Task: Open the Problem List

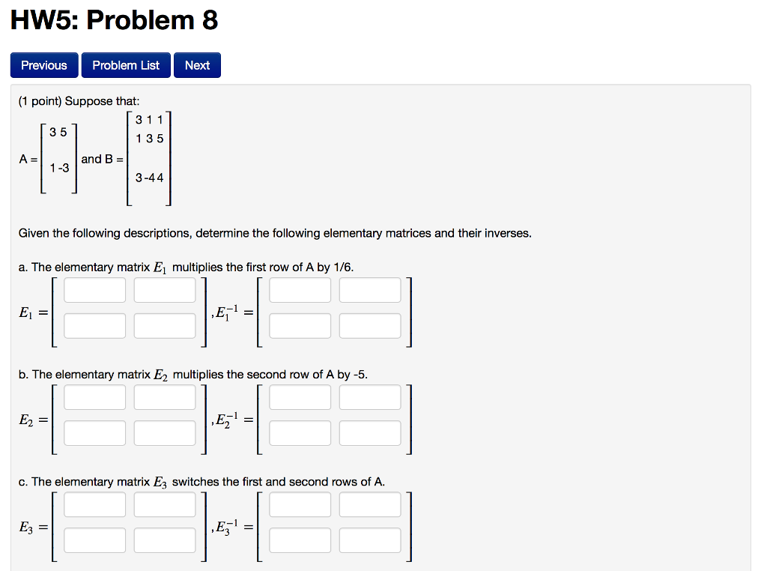Action: (125, 65)
